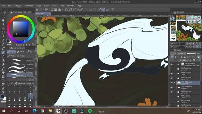This screenshot has width=202, height=114.
Task: Click the Clip Studio open icon
Action: click(47, 10)
